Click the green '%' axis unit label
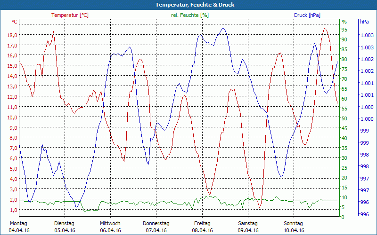Viewport: 377px width, 235px height. coord(344,22)
